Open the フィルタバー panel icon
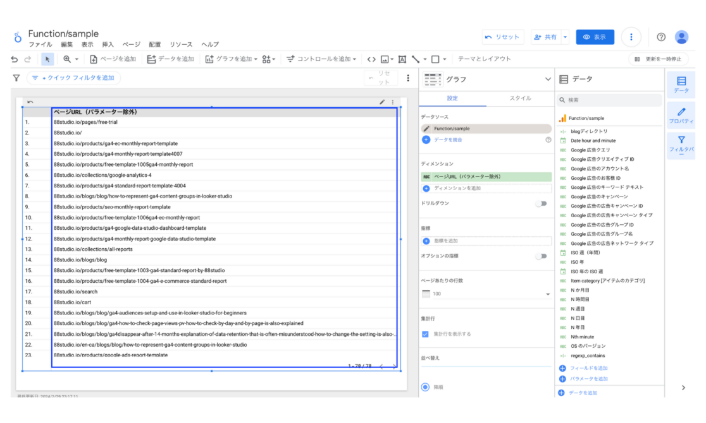 pyautogui.click(x=681, y=144)
